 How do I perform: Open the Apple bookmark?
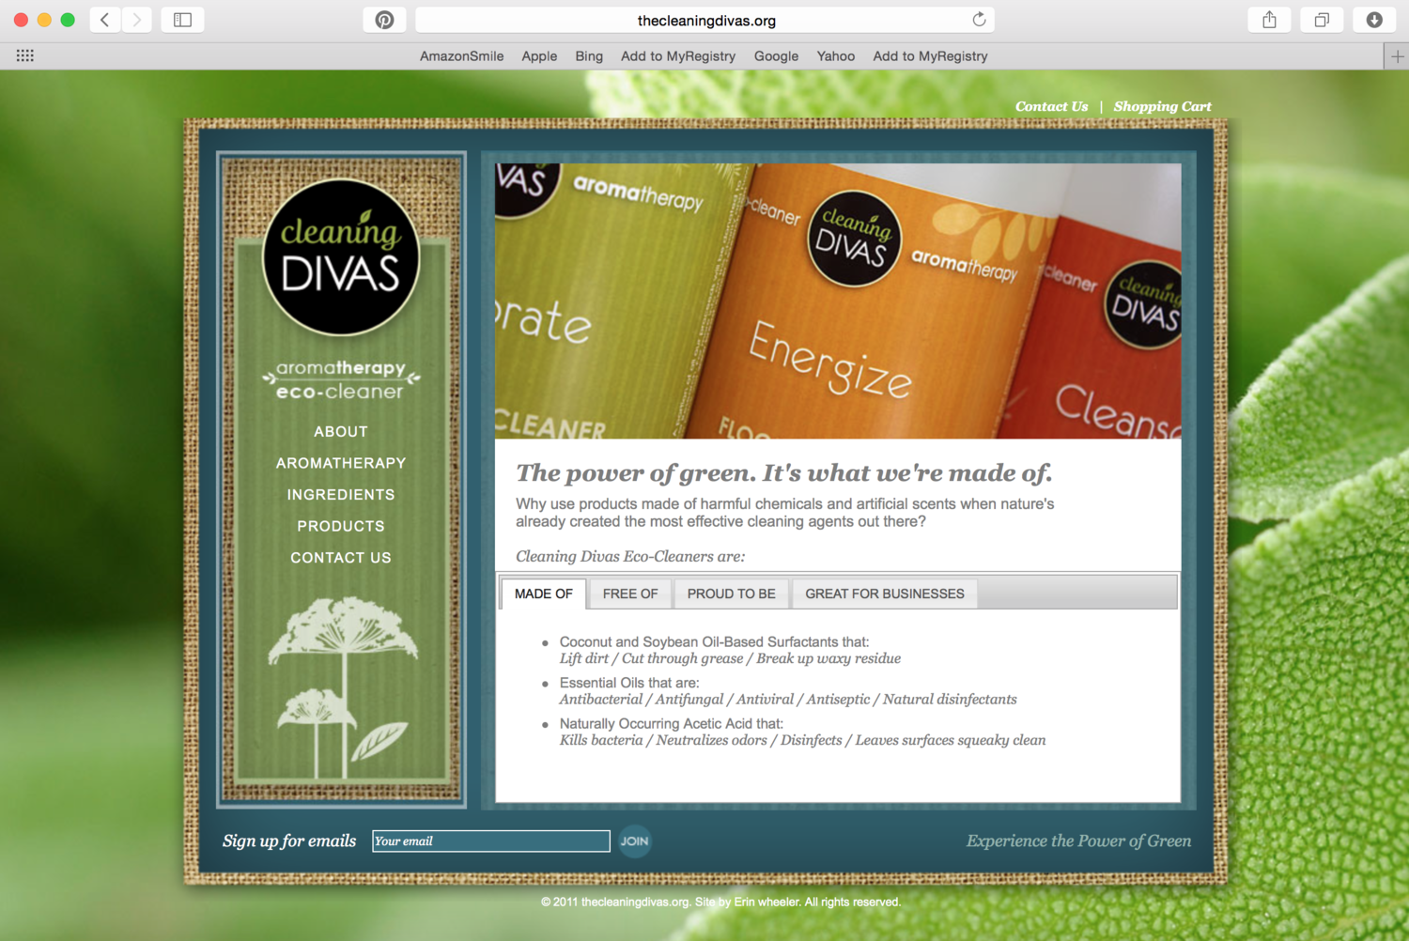(539, 56)
